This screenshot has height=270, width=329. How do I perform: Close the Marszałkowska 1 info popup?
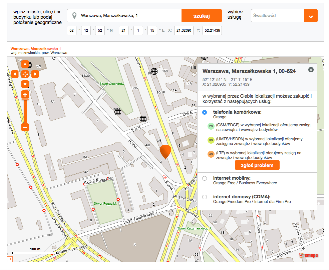tap(311, 70)
